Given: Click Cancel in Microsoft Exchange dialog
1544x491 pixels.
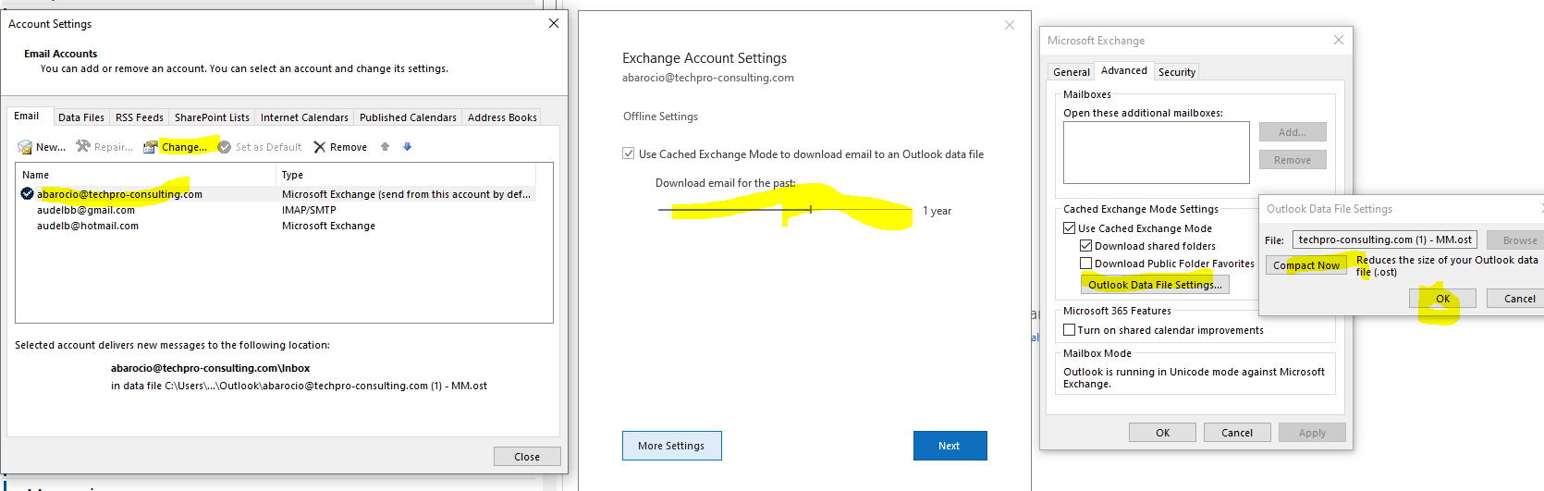Looking at the screenshot, I should click(1237, 433).
